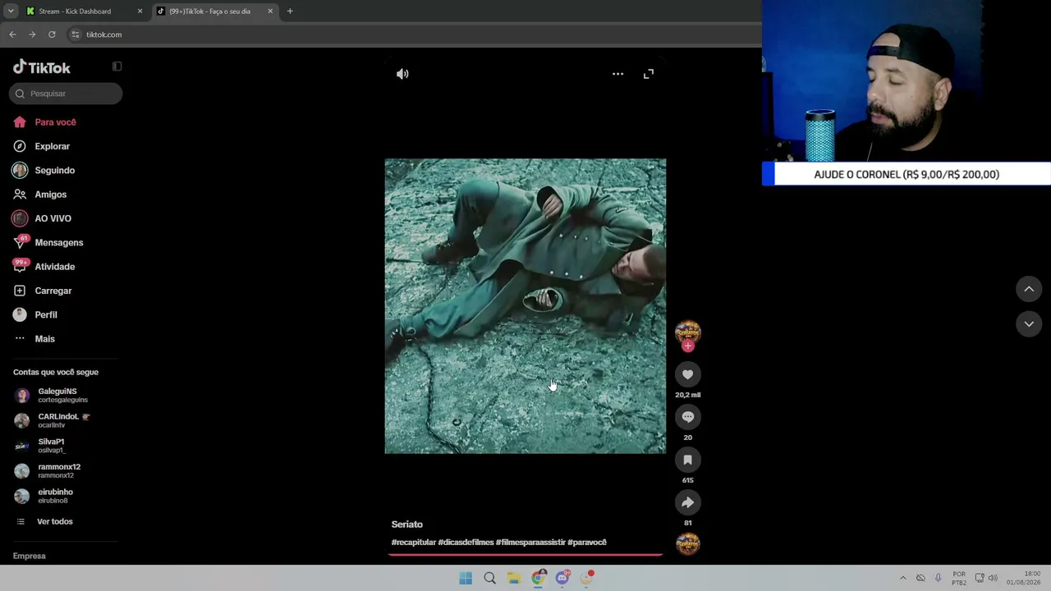The height and width of the screenshot is (591, 1051).
Task: Go back in browser history
Action: click(x=12, y=34)
